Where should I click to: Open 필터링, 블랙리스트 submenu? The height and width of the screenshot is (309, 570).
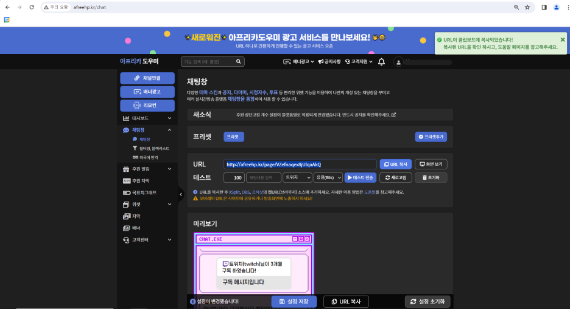tap(151, 149)
